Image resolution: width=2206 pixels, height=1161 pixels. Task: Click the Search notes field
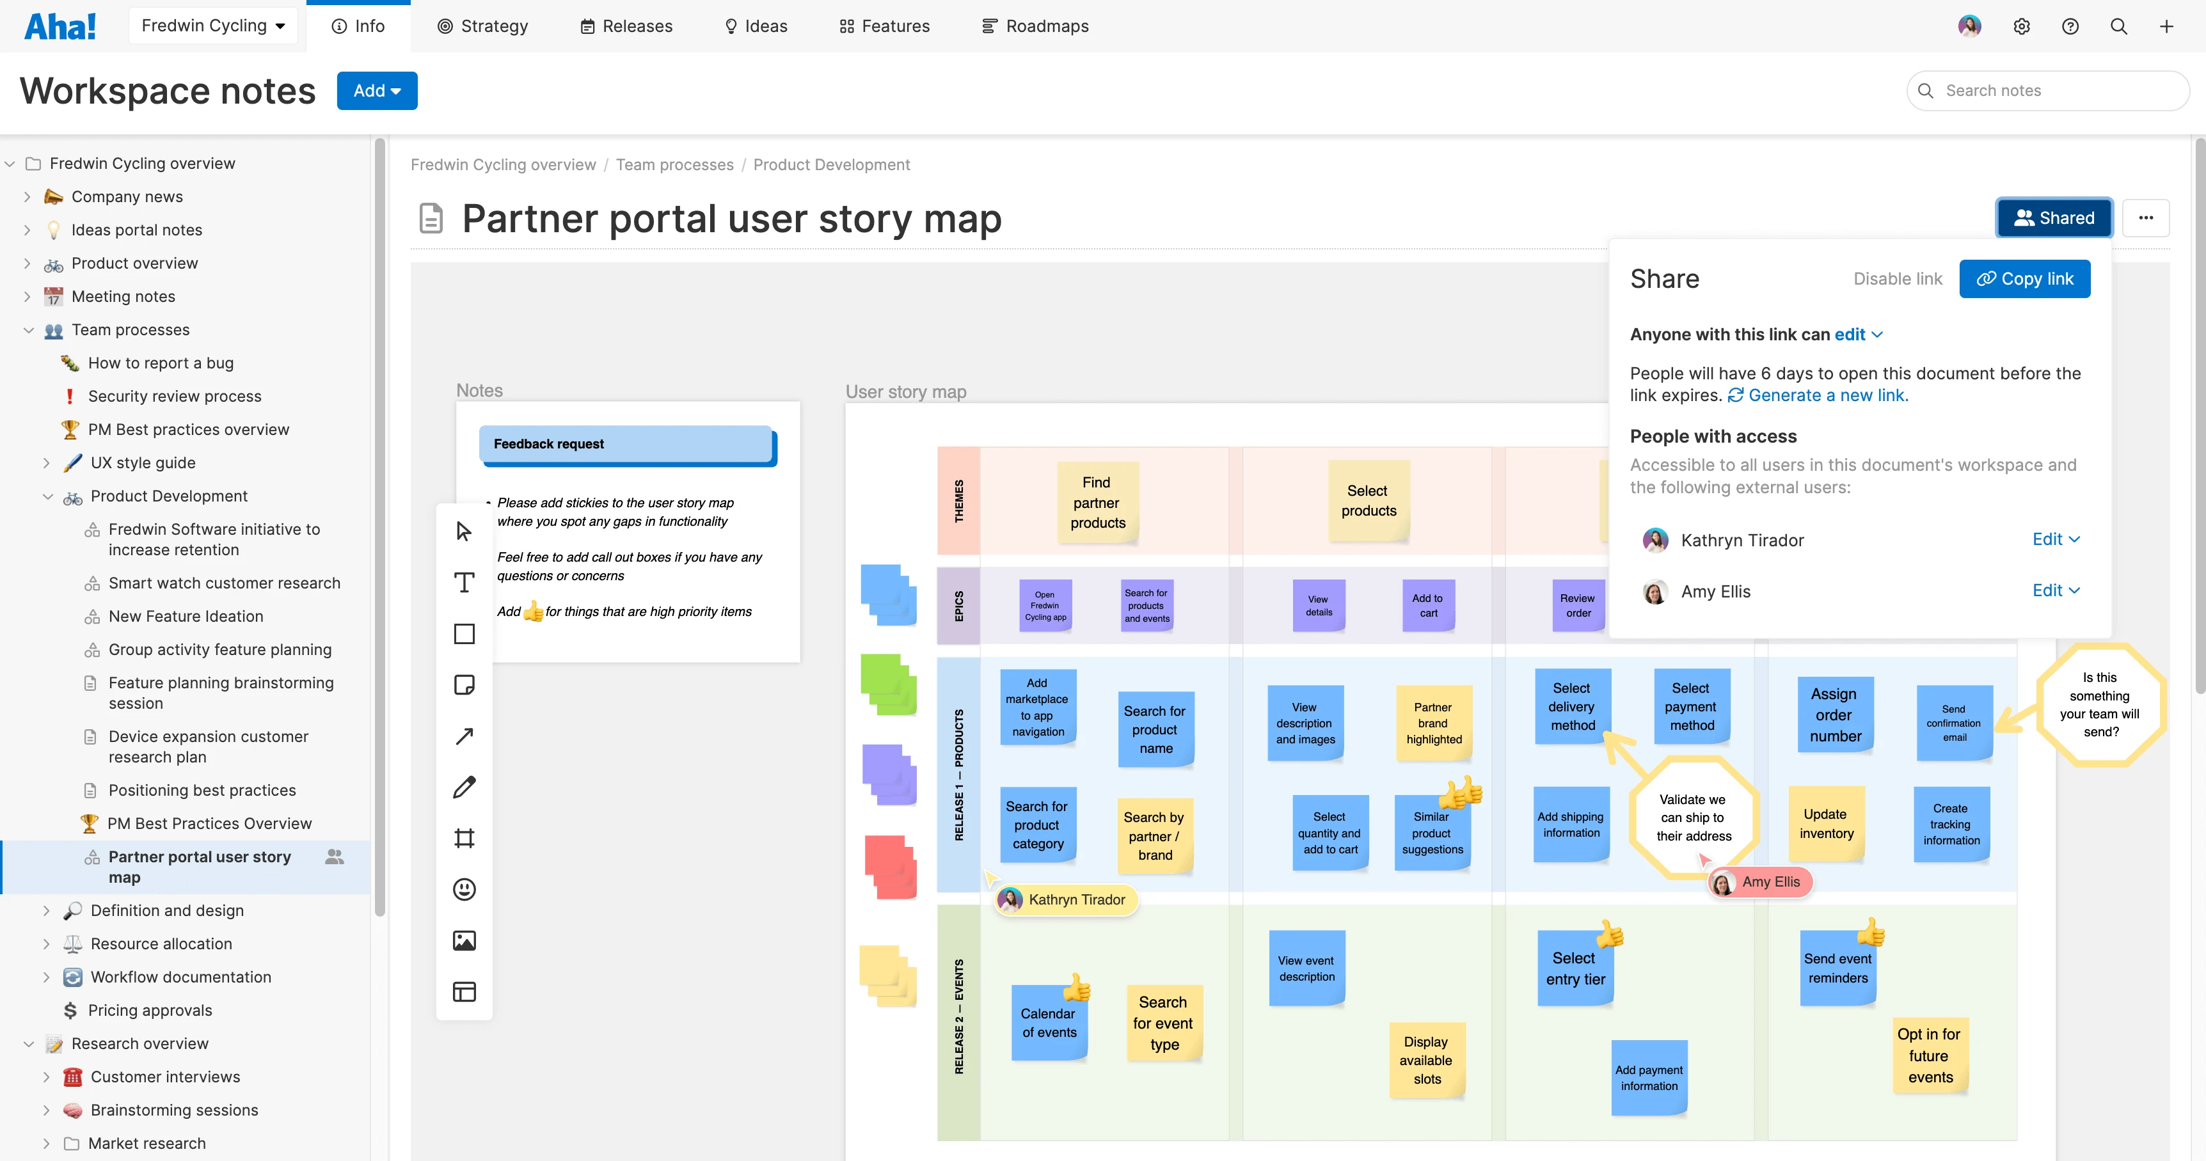coord(2055,91)
